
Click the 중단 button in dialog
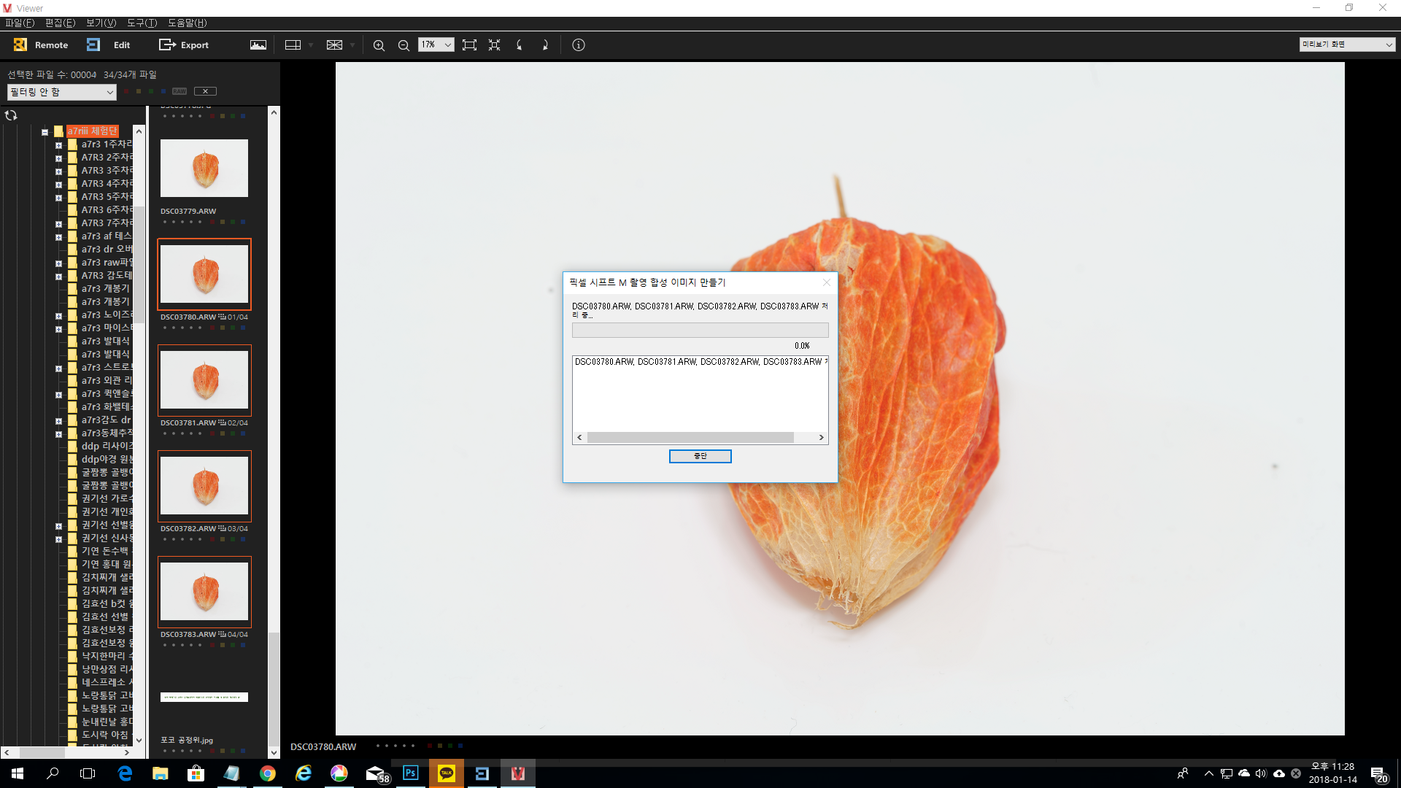tap(700, 456)
